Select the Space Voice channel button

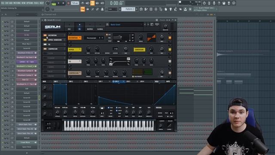click(27, 147)
